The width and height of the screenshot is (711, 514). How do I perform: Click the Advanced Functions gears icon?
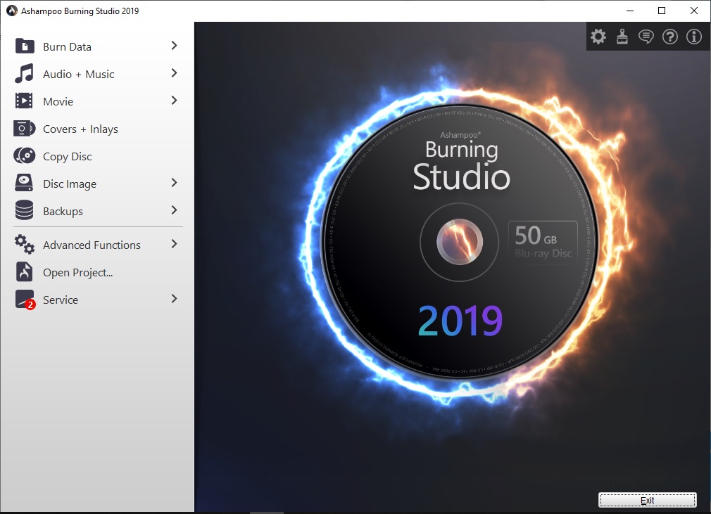point(23,244)
